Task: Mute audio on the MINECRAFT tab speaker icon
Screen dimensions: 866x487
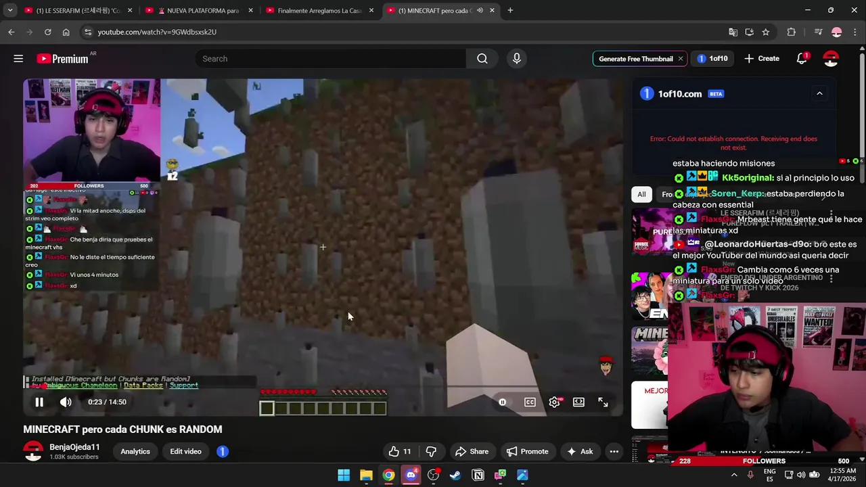Action: click(x=480, y=10)
